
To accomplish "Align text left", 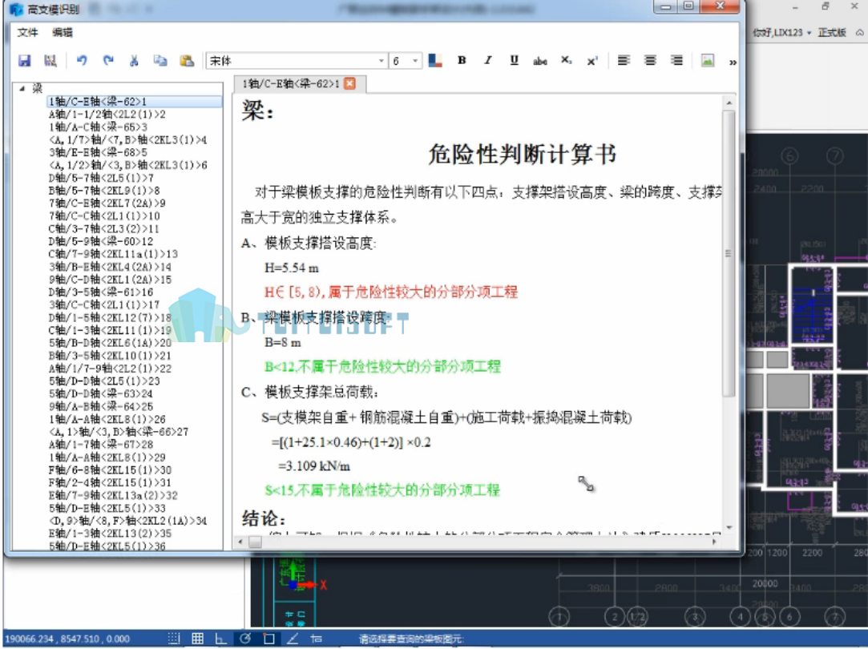I will (624, 60).
